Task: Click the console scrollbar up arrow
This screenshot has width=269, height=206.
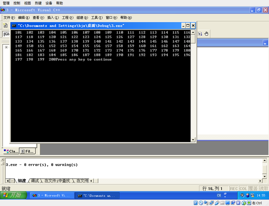Action: click(x=193, y=32)
